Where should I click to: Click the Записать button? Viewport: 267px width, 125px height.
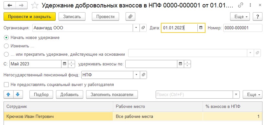[72, 17]
